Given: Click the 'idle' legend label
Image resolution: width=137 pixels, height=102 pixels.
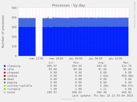Looking at the screenshot, I should pyautogui.click(x=10, y=69).
